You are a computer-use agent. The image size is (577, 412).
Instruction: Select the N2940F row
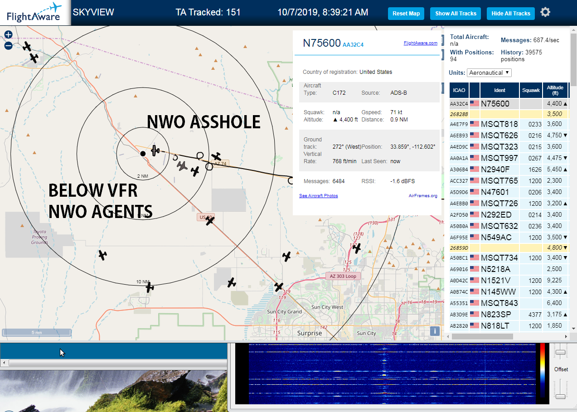(509, 170)
